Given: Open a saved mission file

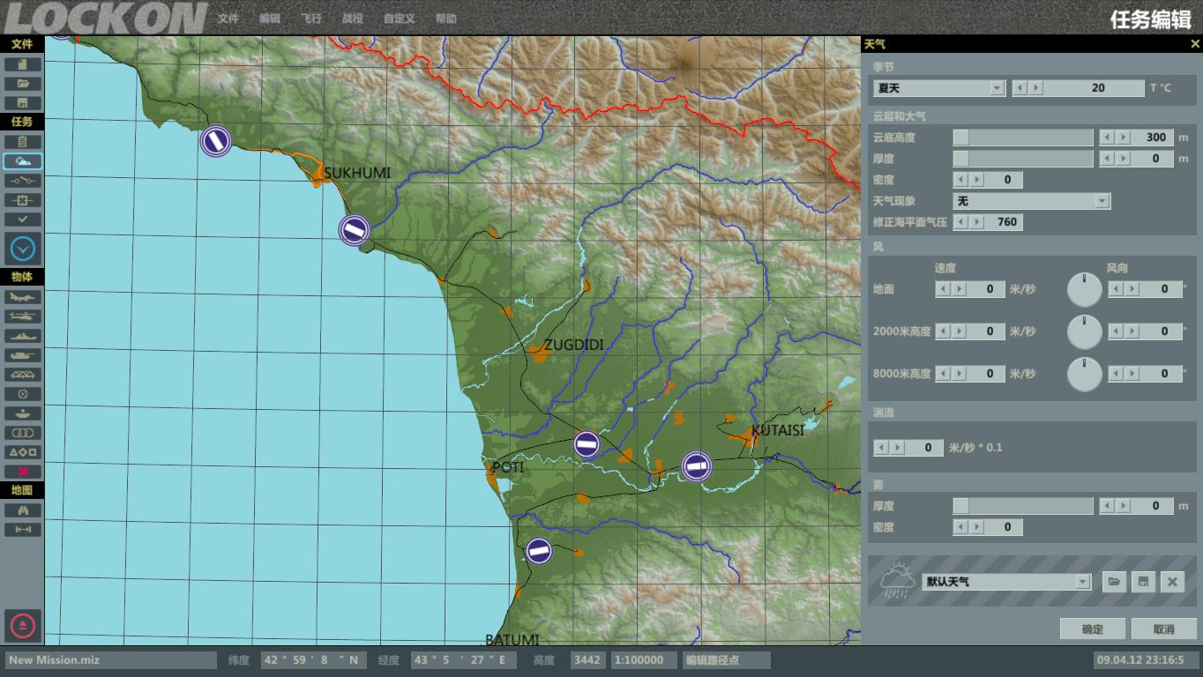Looking at the screenshot, I should point(22,82).
